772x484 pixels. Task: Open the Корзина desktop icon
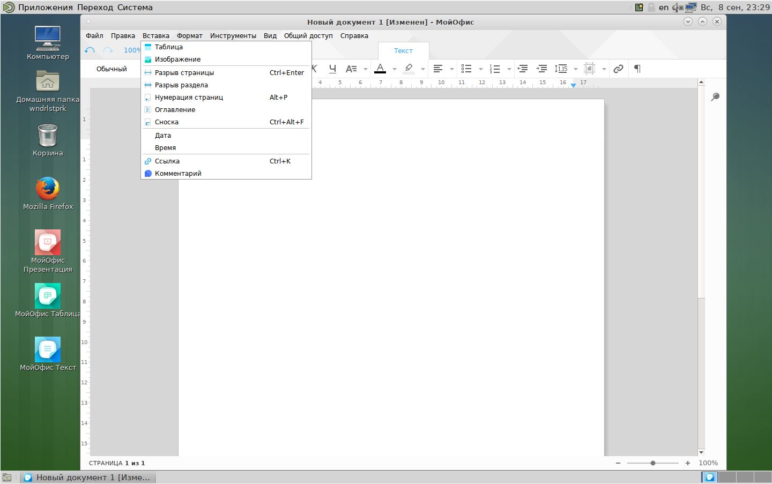[x=48, y=140]
